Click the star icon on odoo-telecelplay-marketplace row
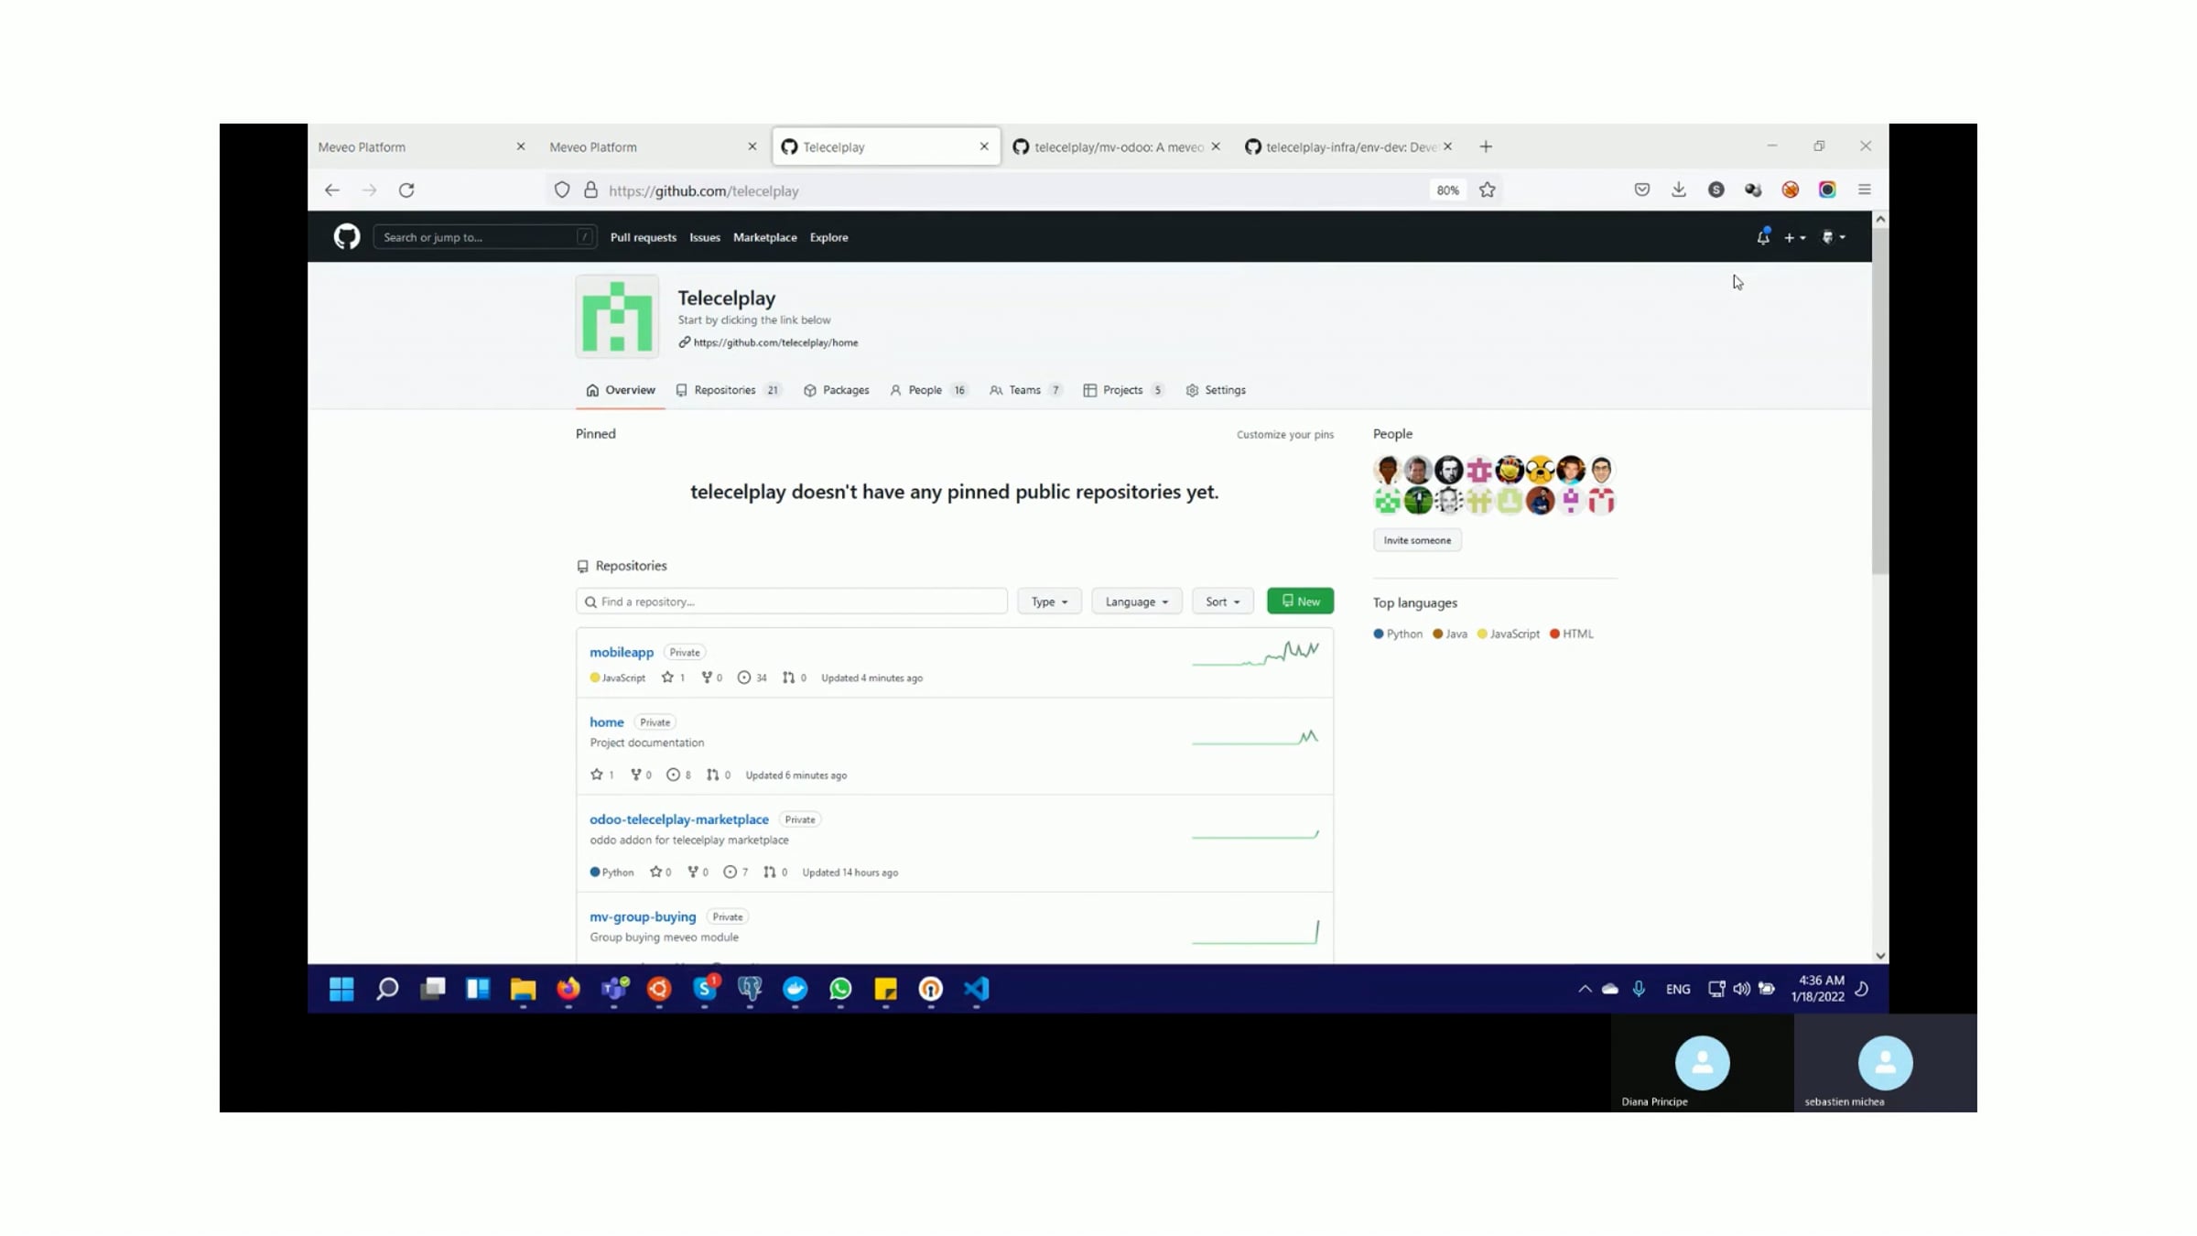This screenshot has width=2197, height=1236. [x=655, y=872]
